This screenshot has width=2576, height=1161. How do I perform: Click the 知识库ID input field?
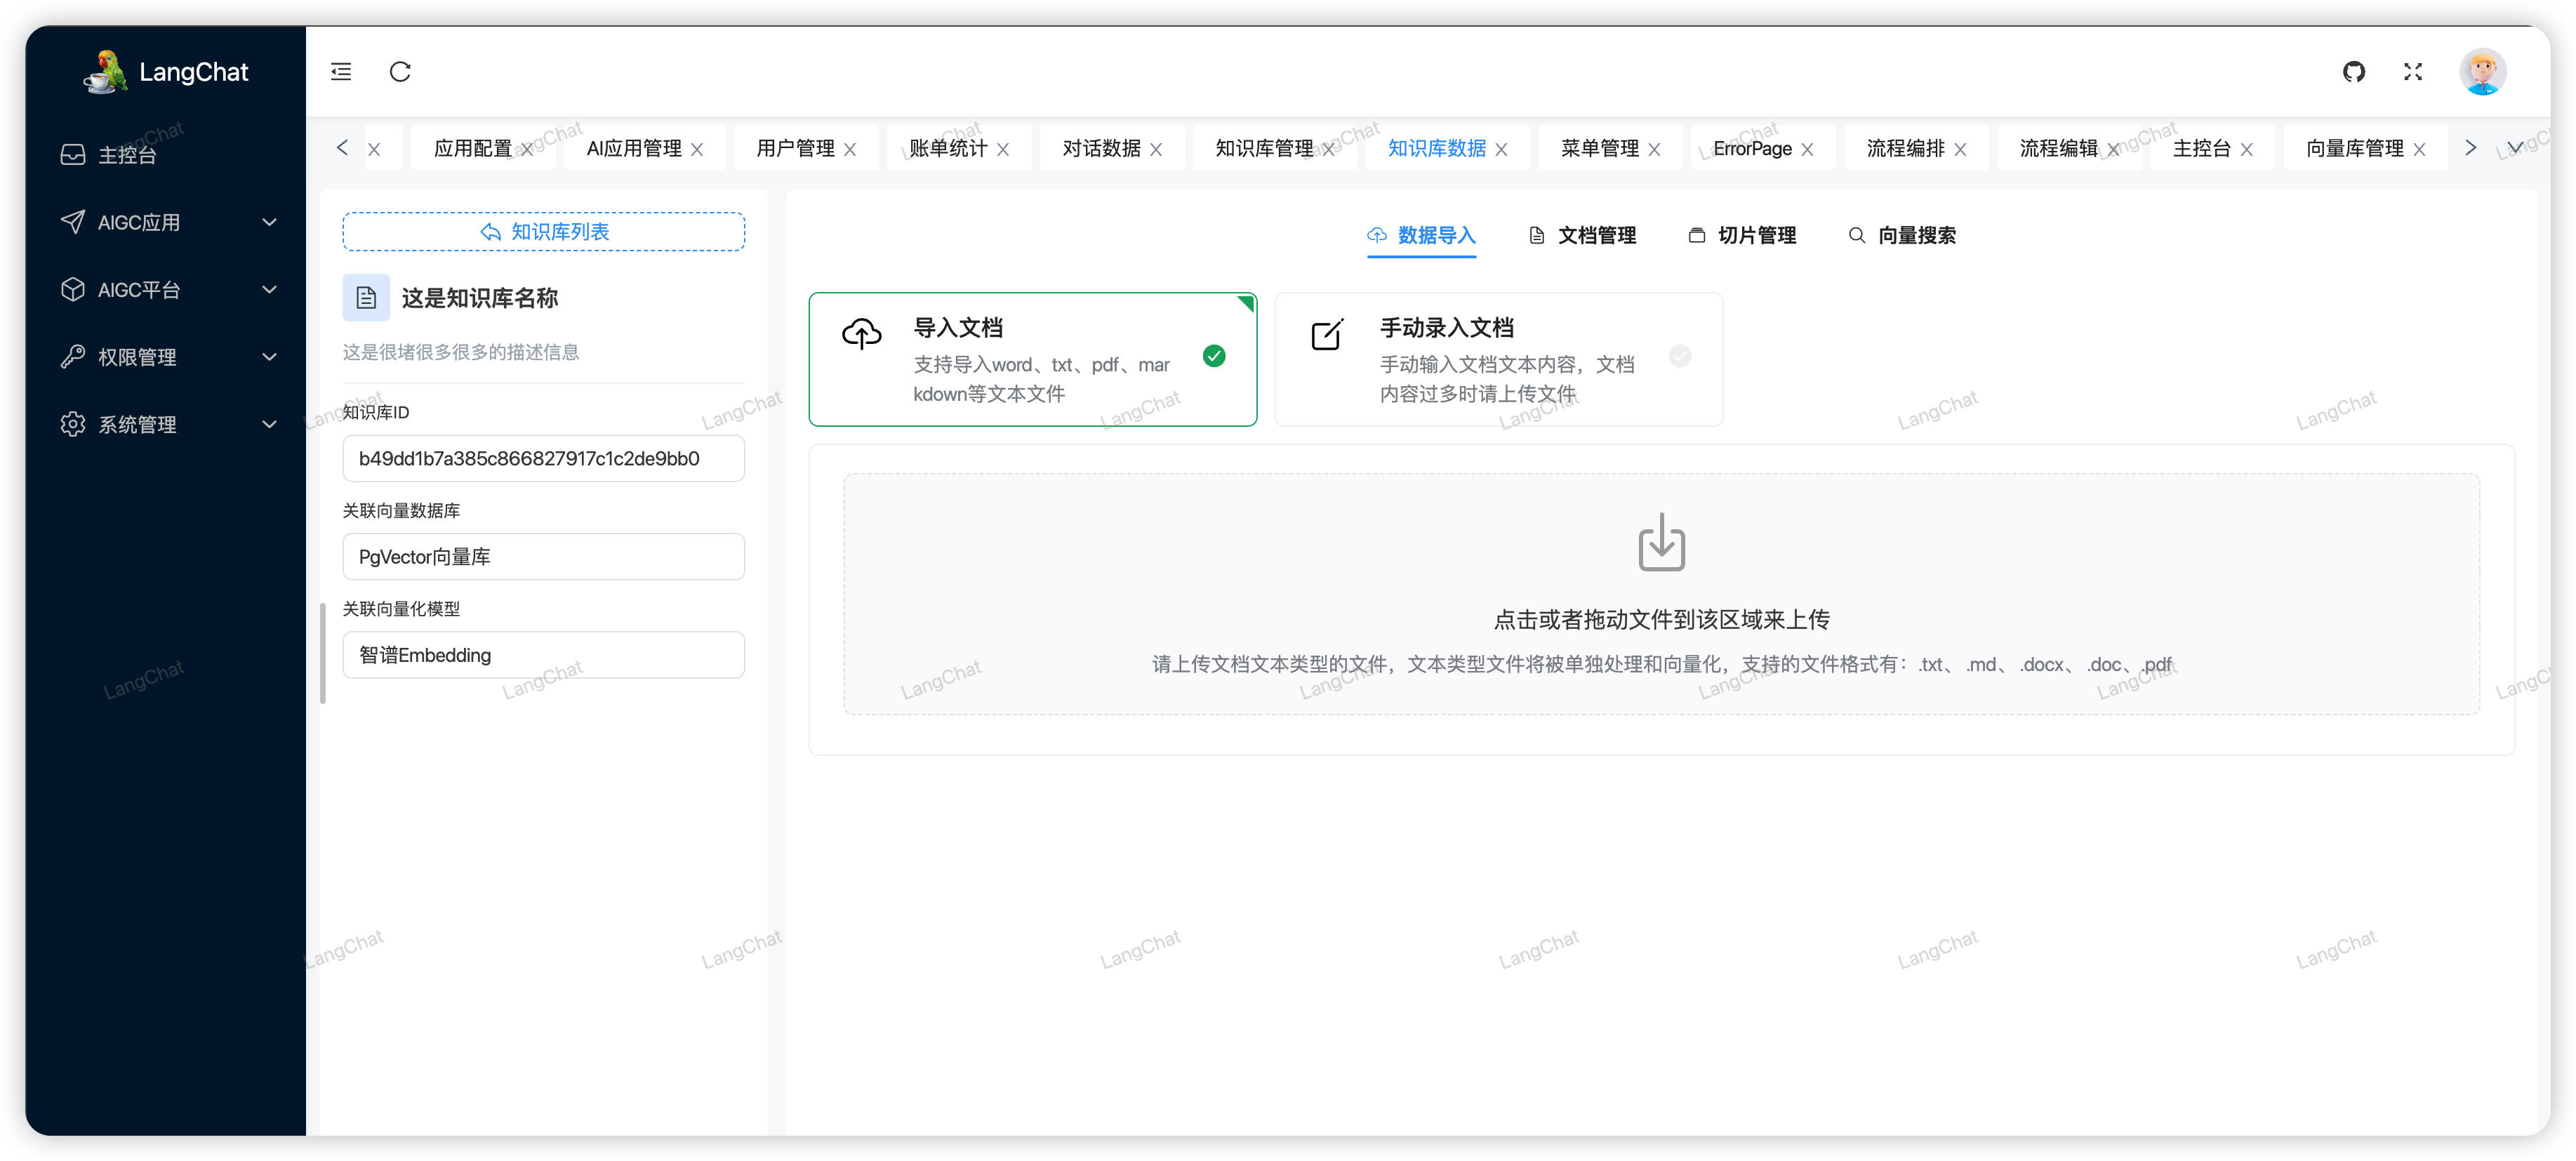pos(544,459)
